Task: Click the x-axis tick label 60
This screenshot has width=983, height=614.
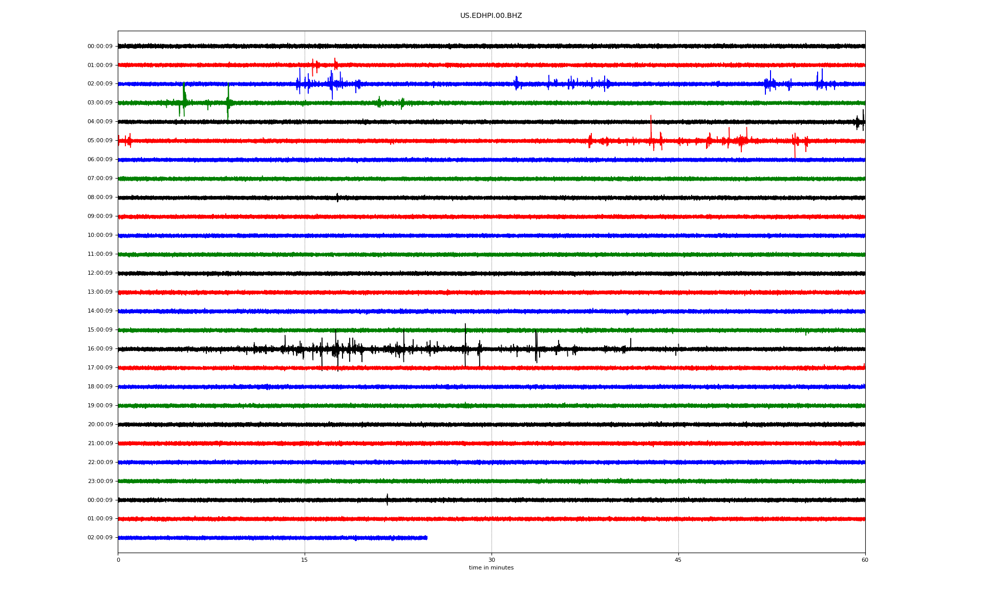Action: point(864,560)
